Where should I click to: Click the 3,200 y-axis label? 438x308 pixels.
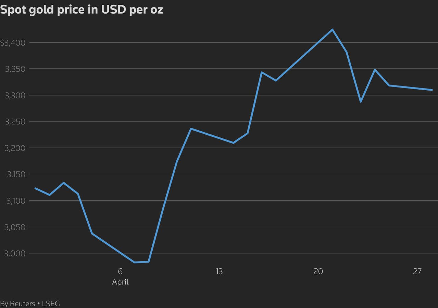[15, 148]
